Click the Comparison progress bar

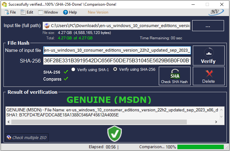tap(200, 147)
